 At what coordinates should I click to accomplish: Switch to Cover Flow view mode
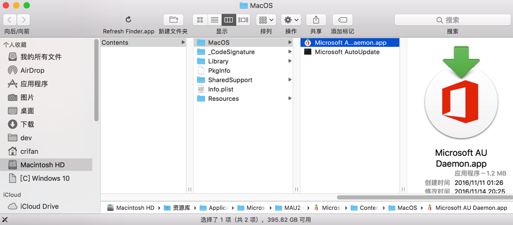click(x=243, y=20)
